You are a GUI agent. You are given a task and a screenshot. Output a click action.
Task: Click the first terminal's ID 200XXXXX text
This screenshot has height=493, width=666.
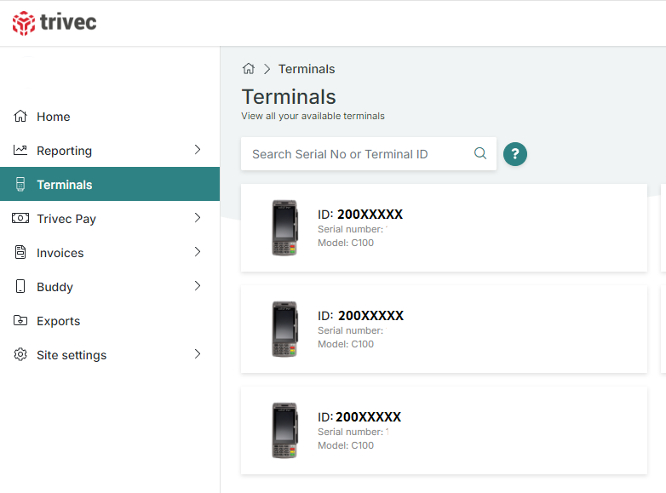[360, 215]
